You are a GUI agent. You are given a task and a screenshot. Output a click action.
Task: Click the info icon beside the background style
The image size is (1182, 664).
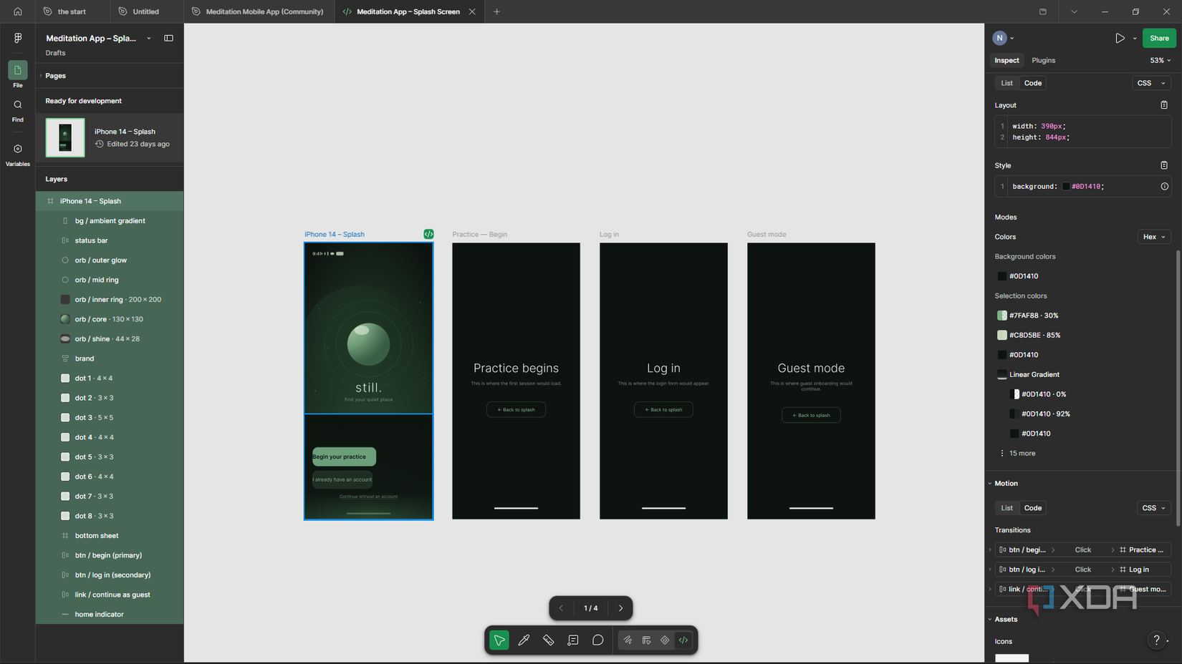tap(1165, 186)
